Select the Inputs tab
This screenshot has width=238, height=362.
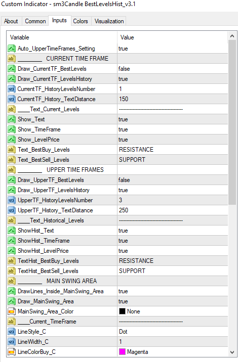pyautogui.click(x=59, y=21)
